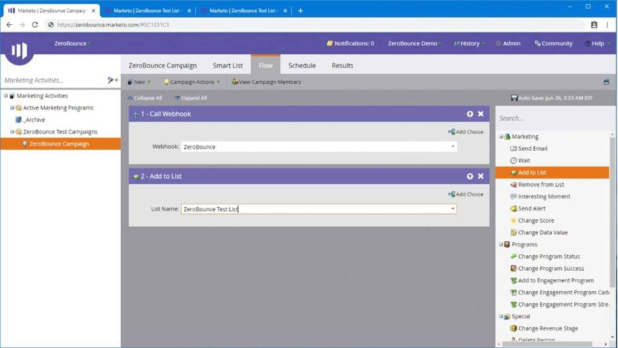The width and height of the screenshot is (618, 348).
Task: Open the New dropdown menu
Action: coord(139,82)
